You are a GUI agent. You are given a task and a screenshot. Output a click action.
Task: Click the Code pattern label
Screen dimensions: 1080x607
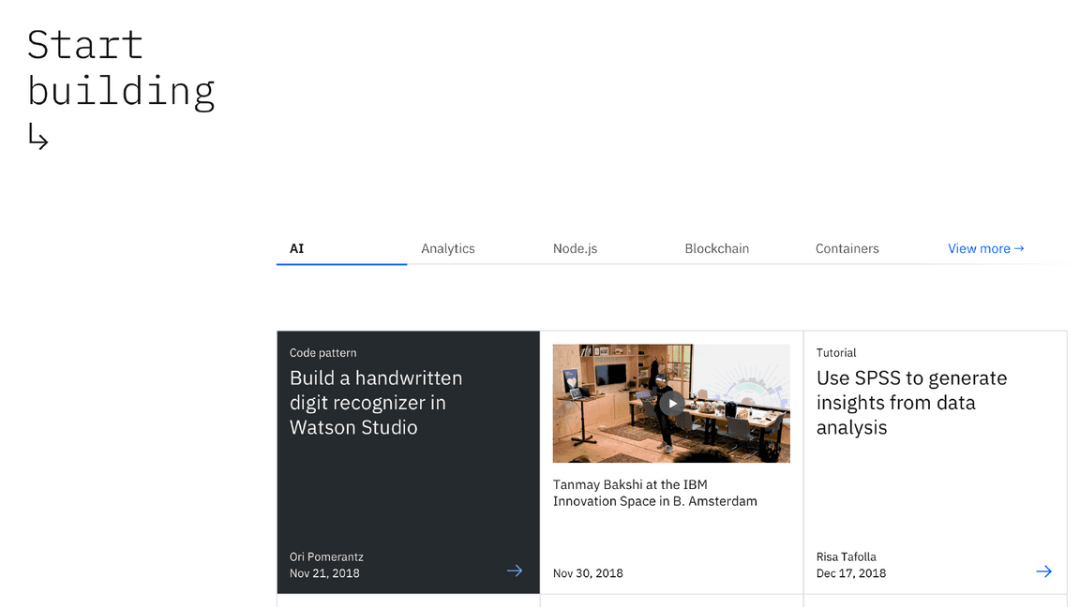coord(323,352)
